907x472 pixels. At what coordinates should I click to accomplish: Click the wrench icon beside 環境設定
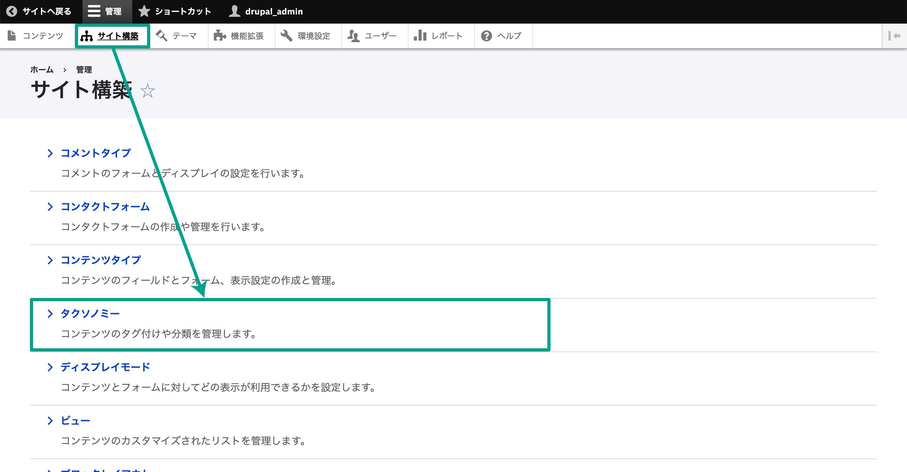pos(286,36)
